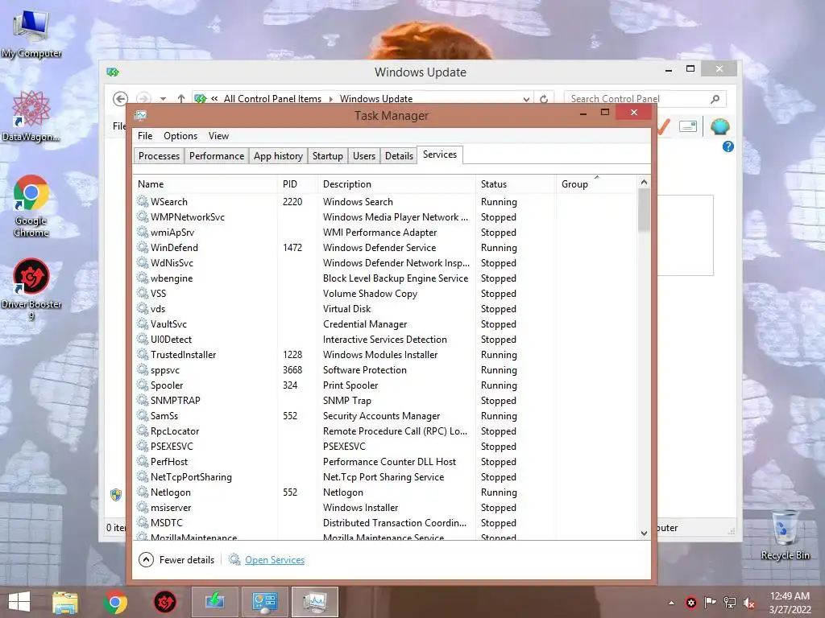Show hidden tray icons arrow
825x618 pixels.
pyautogui.click(x=671, y=603)
